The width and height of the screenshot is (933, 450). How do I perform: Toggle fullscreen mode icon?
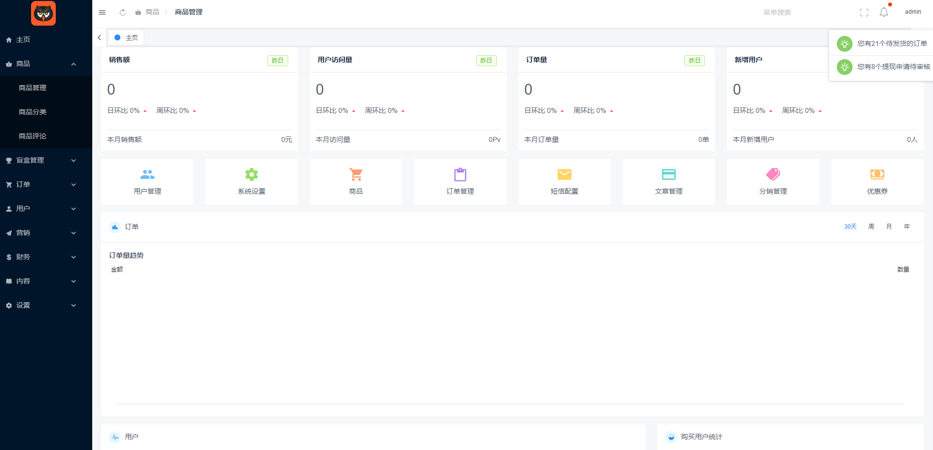click(x=864, y=12)
